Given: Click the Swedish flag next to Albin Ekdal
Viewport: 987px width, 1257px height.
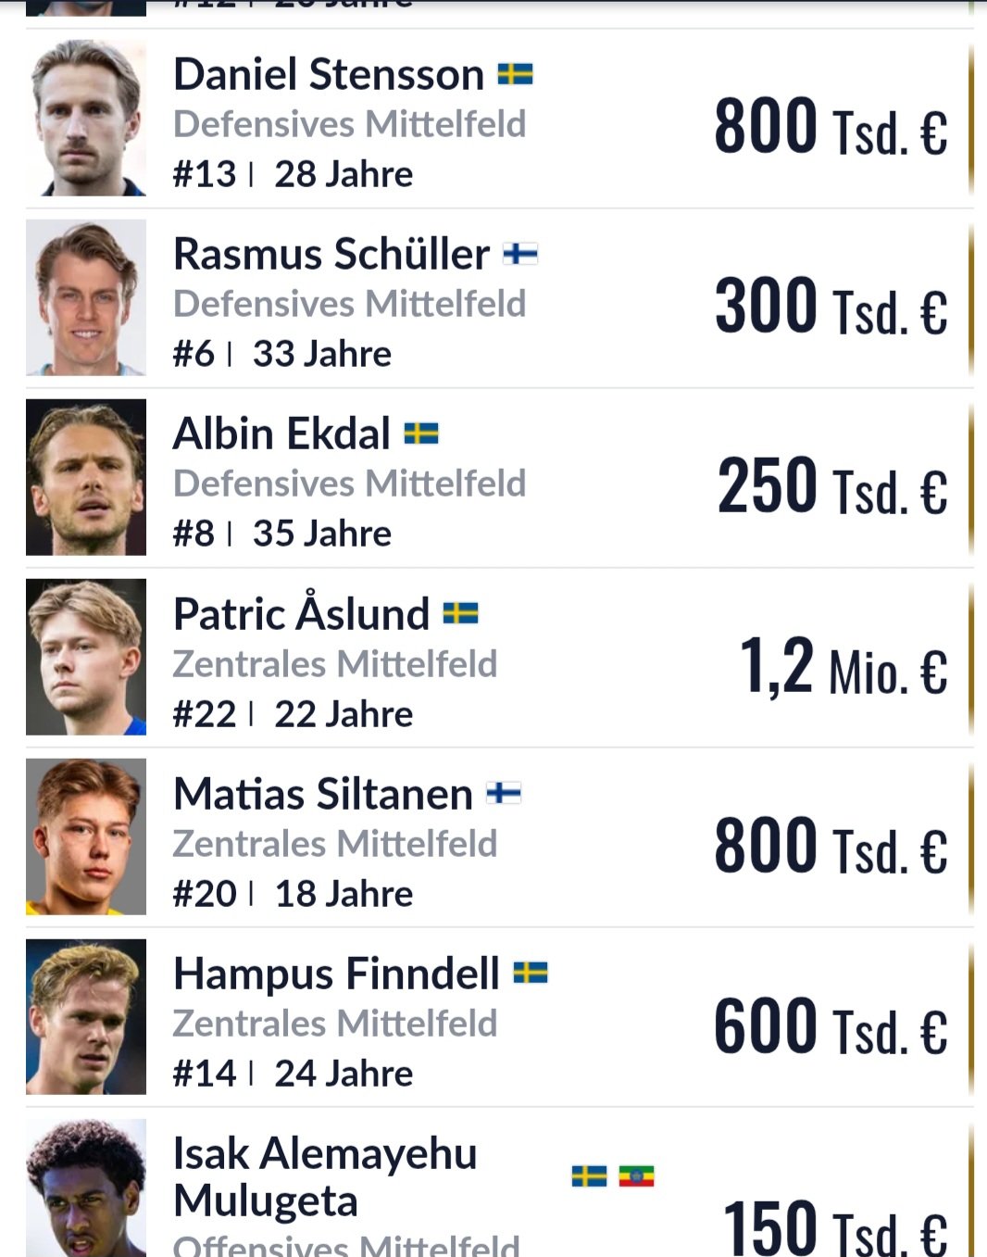Looking at the screenshot, I should (x=421, y=434).
